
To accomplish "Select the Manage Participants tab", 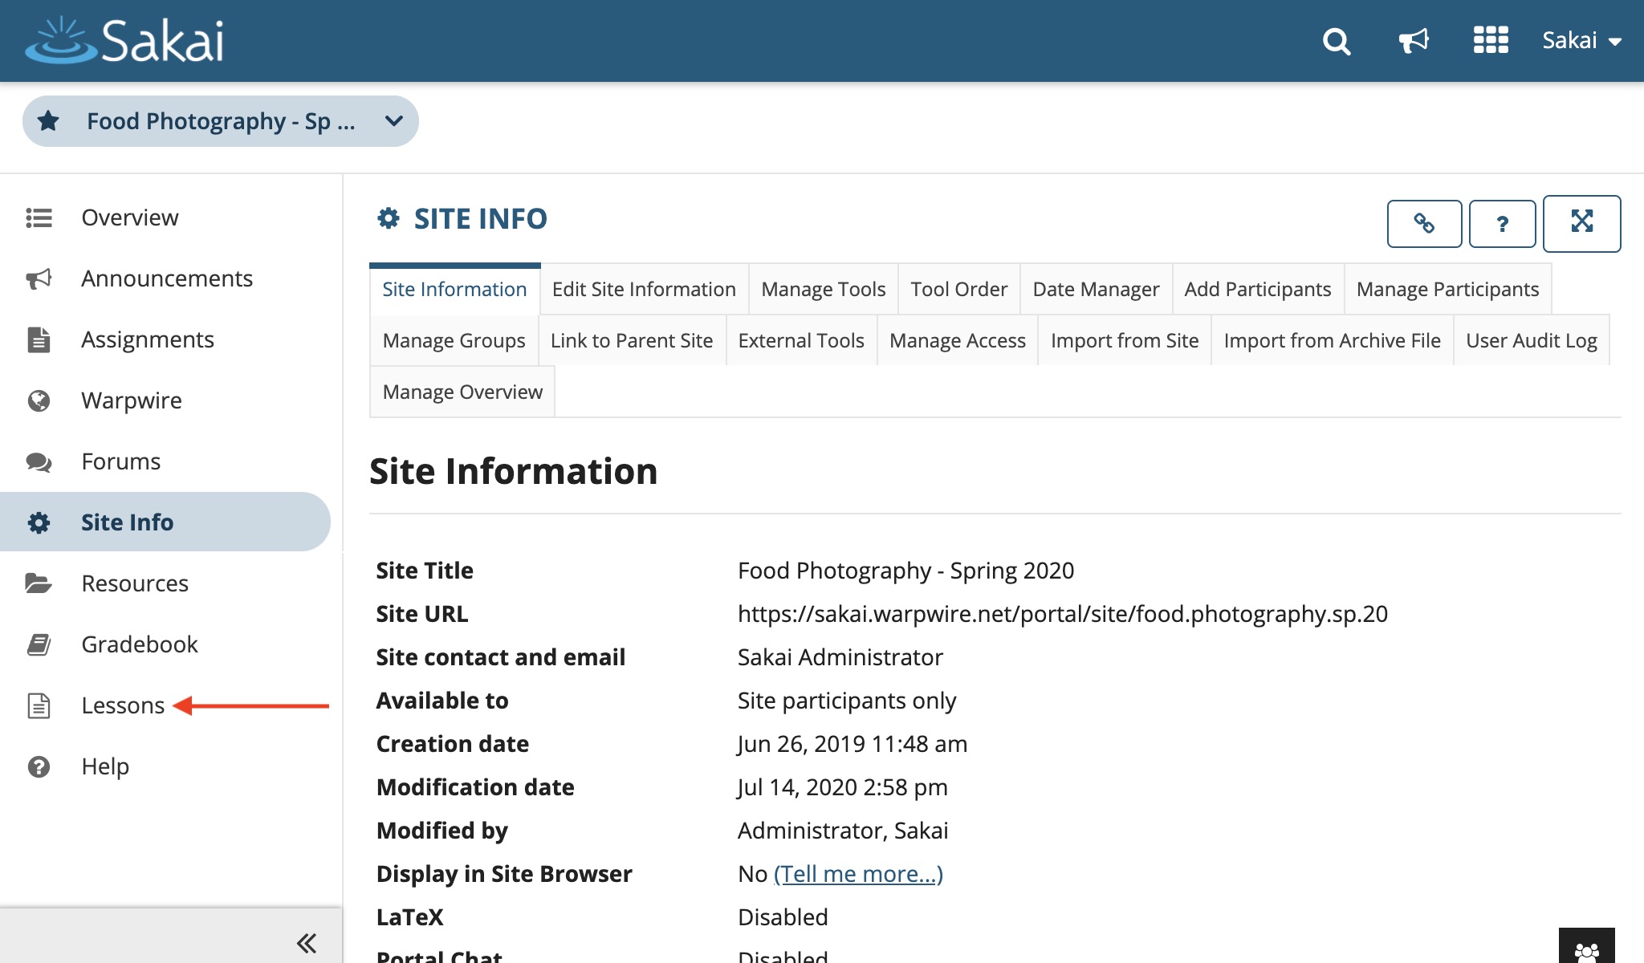I will click(x=1447, y=289).
